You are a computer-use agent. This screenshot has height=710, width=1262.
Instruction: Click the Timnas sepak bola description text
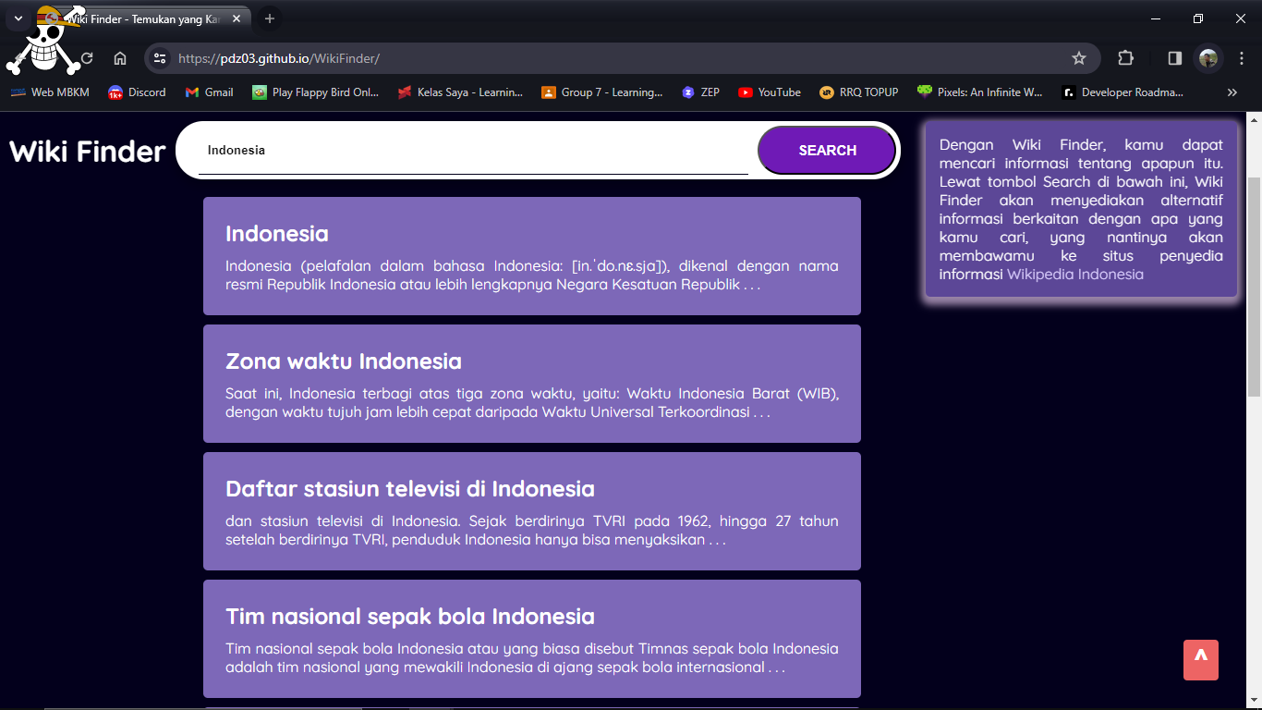point(532,658)
